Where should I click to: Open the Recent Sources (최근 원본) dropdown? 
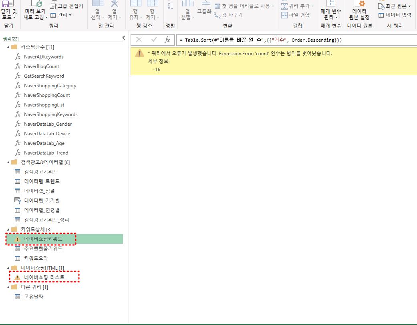[395, 6]
